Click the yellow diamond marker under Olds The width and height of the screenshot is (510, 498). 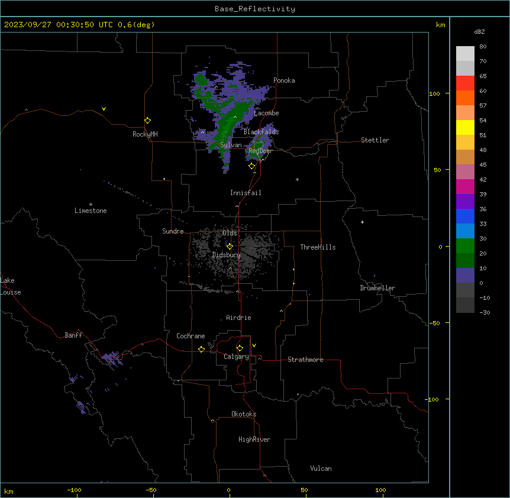coord(230,246)
